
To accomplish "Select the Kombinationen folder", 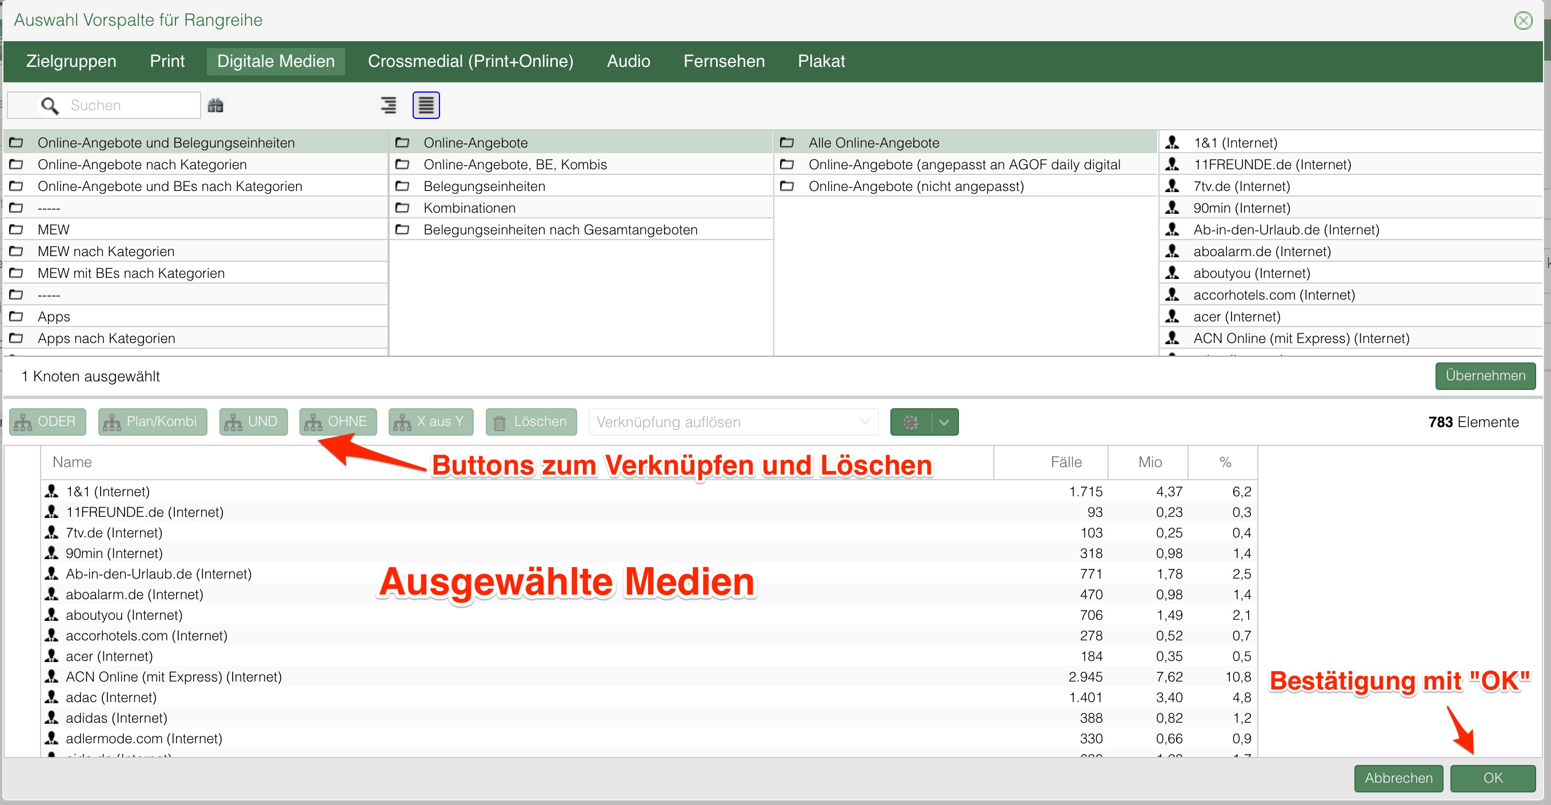I will (581, 208).
